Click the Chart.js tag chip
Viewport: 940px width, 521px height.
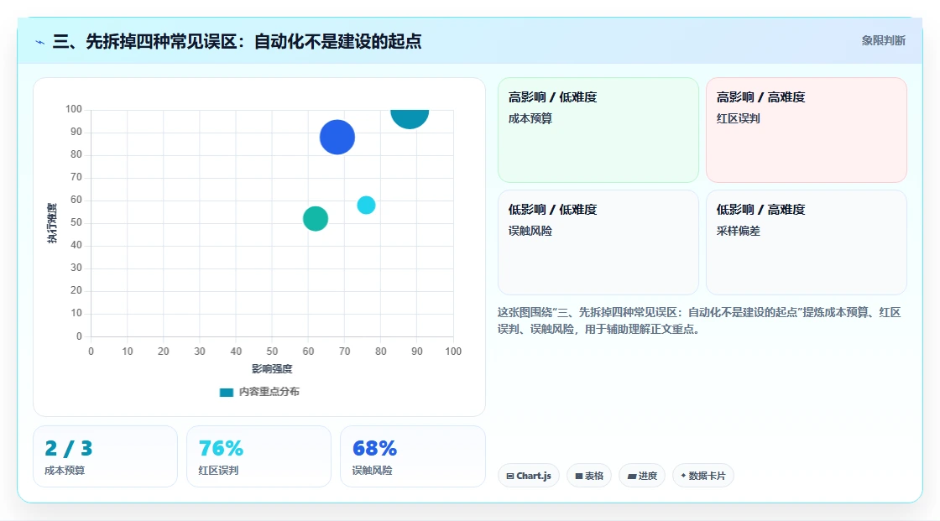pos(529,476)
